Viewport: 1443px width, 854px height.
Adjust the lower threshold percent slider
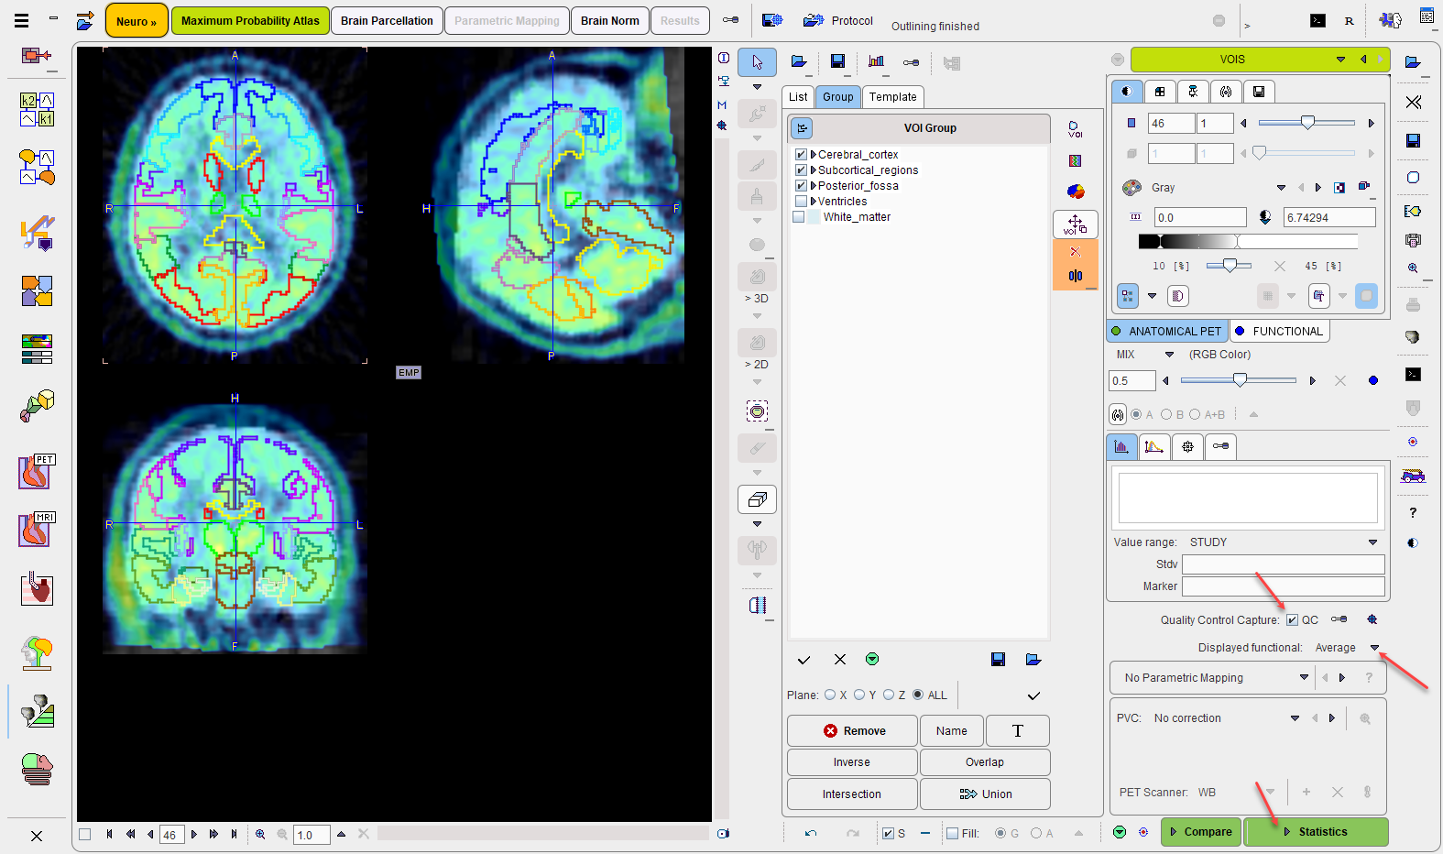tap(1230, 266)
